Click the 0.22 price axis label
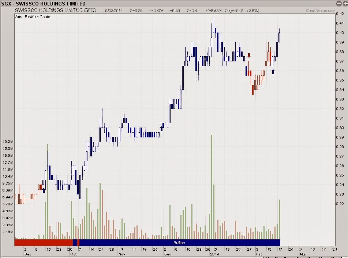Image resolution: width=348 pixels, height=258 pixels. (340, 204)
